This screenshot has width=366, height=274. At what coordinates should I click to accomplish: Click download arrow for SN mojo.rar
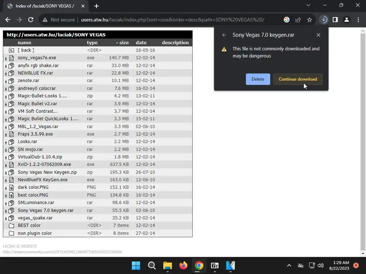pos(6,149)
